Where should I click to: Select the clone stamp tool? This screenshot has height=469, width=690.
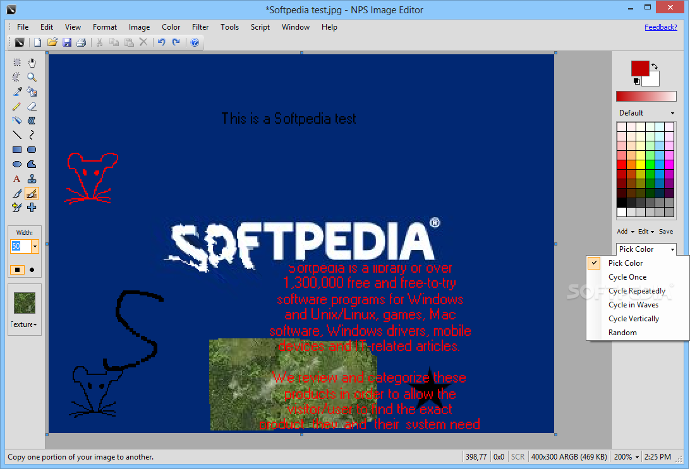pyautogui.click(x=32, y=179)
